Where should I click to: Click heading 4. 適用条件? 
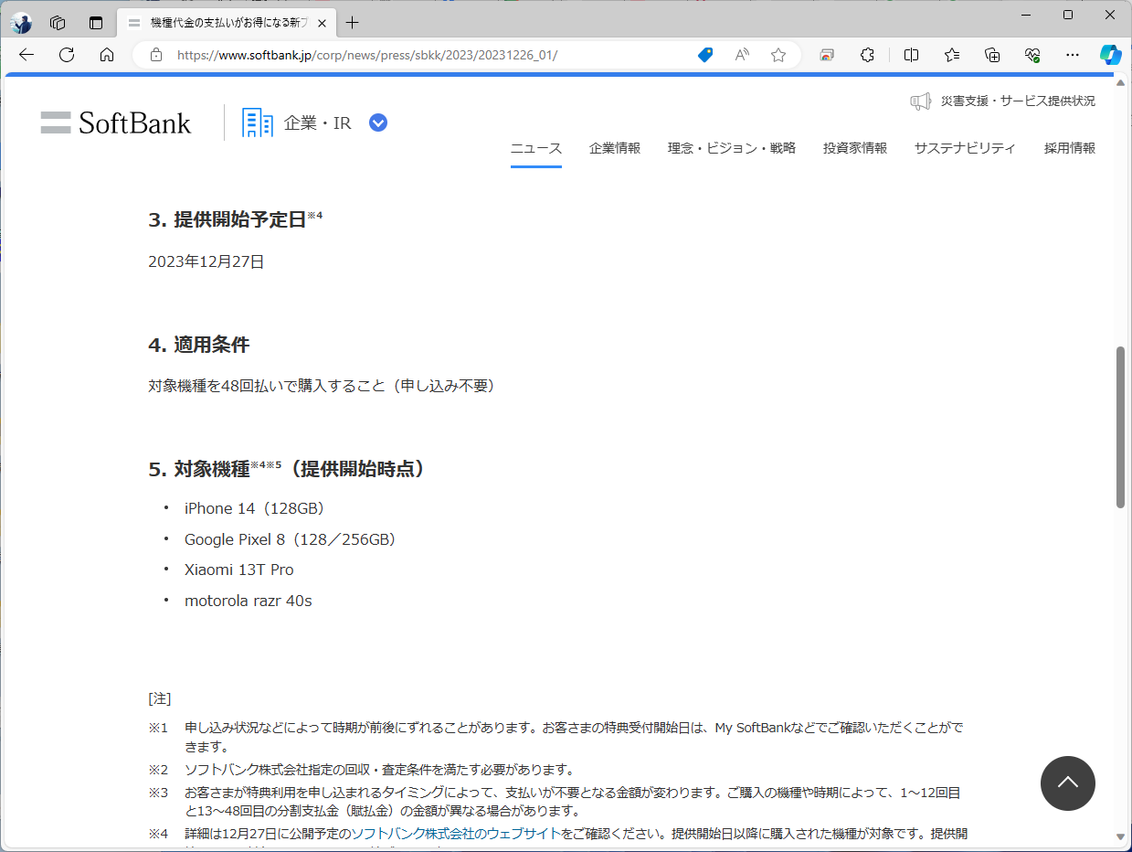point(199,345)
